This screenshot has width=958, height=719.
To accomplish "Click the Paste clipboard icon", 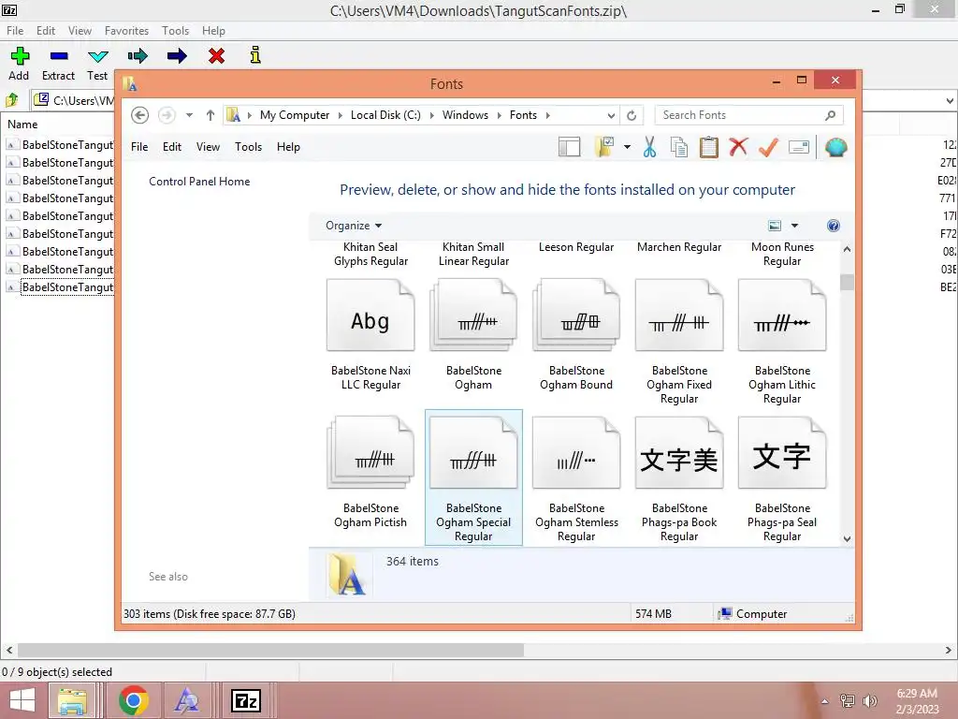I will click(x=708, y=147).
